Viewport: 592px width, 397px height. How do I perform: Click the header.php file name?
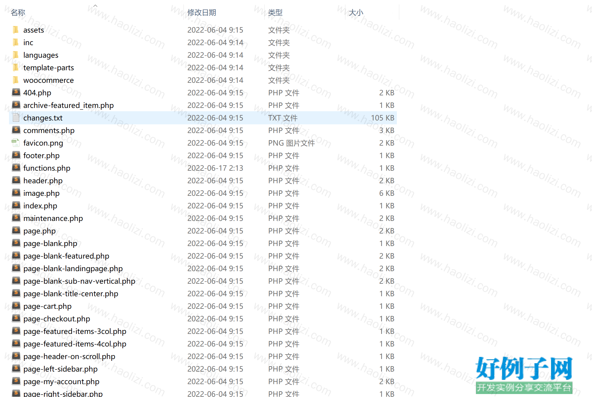pos(43,181)
